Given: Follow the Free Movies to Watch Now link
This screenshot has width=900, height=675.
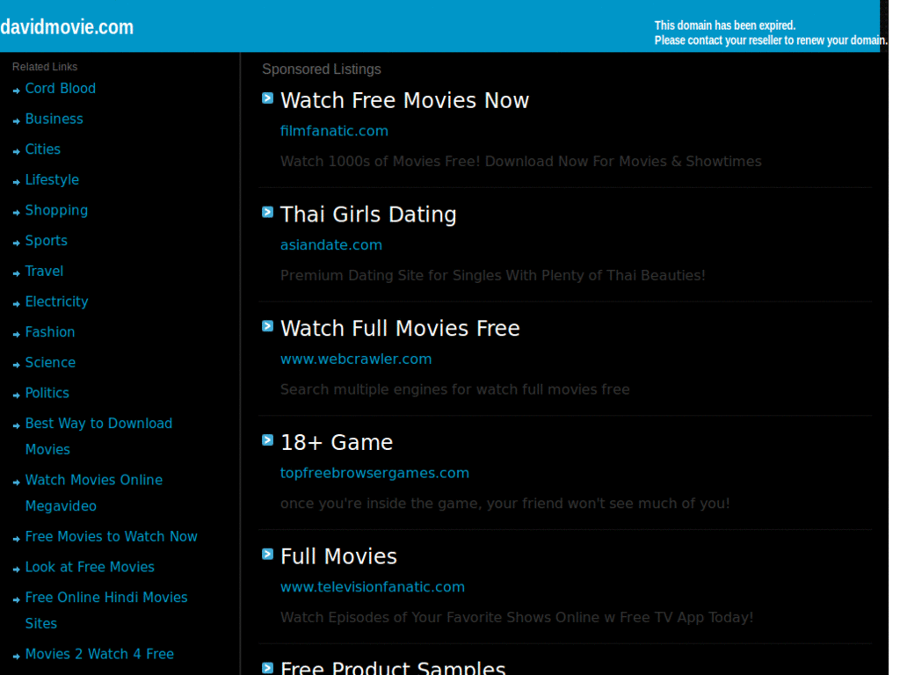Looking at the screenshot, I should pyautogui.click(x=112, y=536).
